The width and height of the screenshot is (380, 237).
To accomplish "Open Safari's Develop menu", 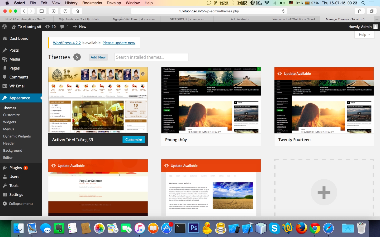I will pos(114,3).
